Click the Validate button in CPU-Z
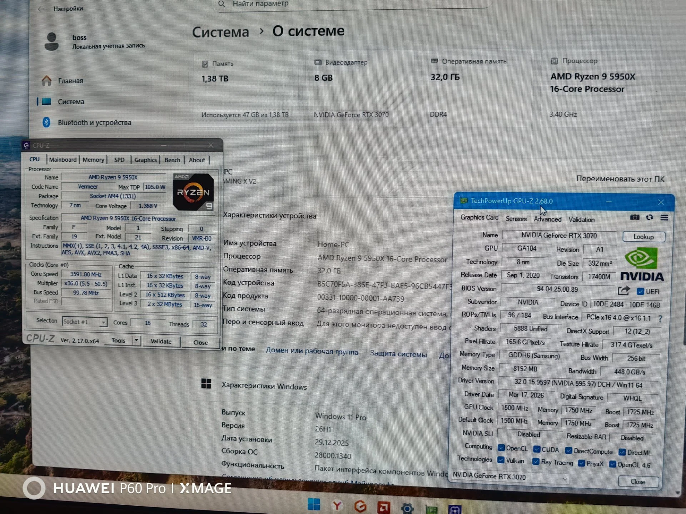 (x=161, y=341)
